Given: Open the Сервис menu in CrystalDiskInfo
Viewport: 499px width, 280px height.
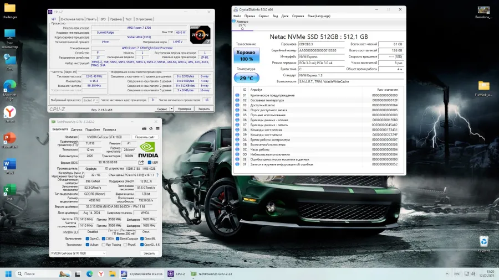Looking at the screenshot, I should [263, 16].
